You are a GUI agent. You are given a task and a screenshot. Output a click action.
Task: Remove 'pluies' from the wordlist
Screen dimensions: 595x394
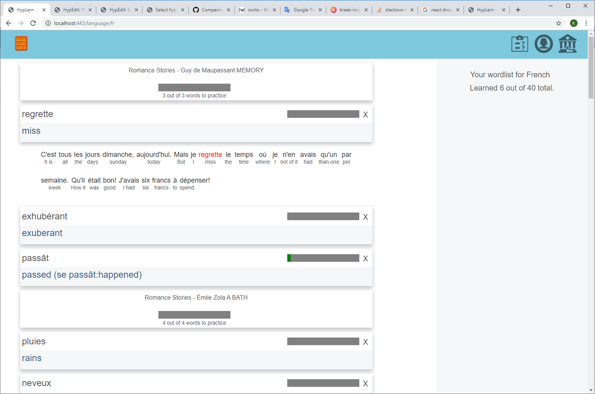tap(365, 342)
